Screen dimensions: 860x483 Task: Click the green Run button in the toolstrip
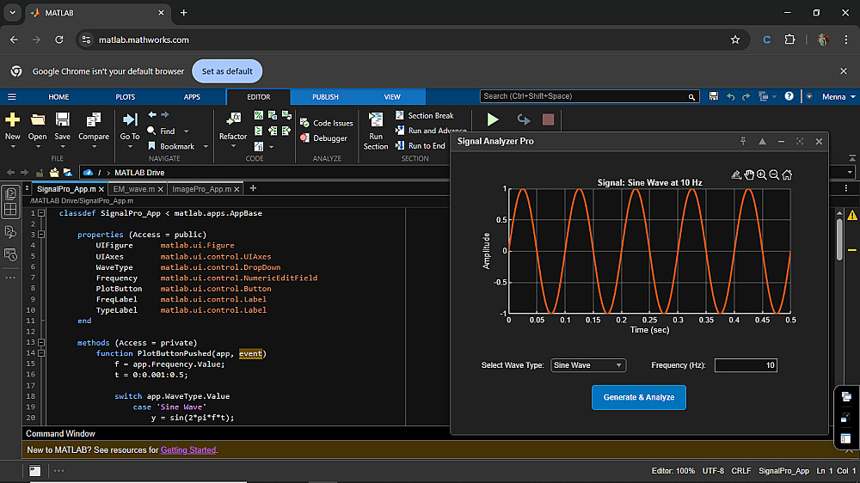click(x=493, y=120)
